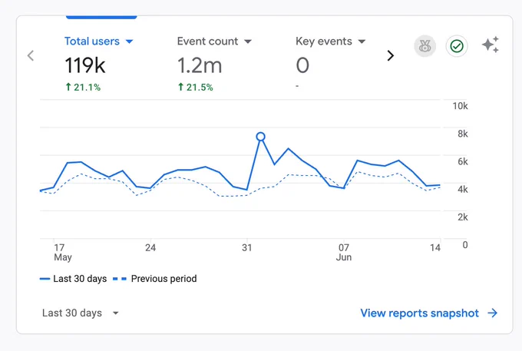Image resolution: width=522 pixels, height=351 pixels.
Task: Go to previous metrics with left chevron
Action: click(x=31, y=55)
